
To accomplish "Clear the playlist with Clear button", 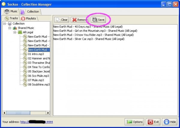I will (62, 20).
